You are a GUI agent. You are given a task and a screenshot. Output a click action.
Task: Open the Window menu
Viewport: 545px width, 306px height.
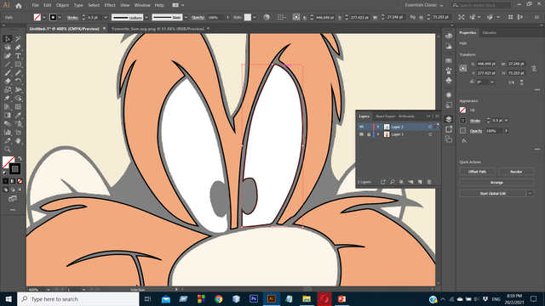(142, 5)
